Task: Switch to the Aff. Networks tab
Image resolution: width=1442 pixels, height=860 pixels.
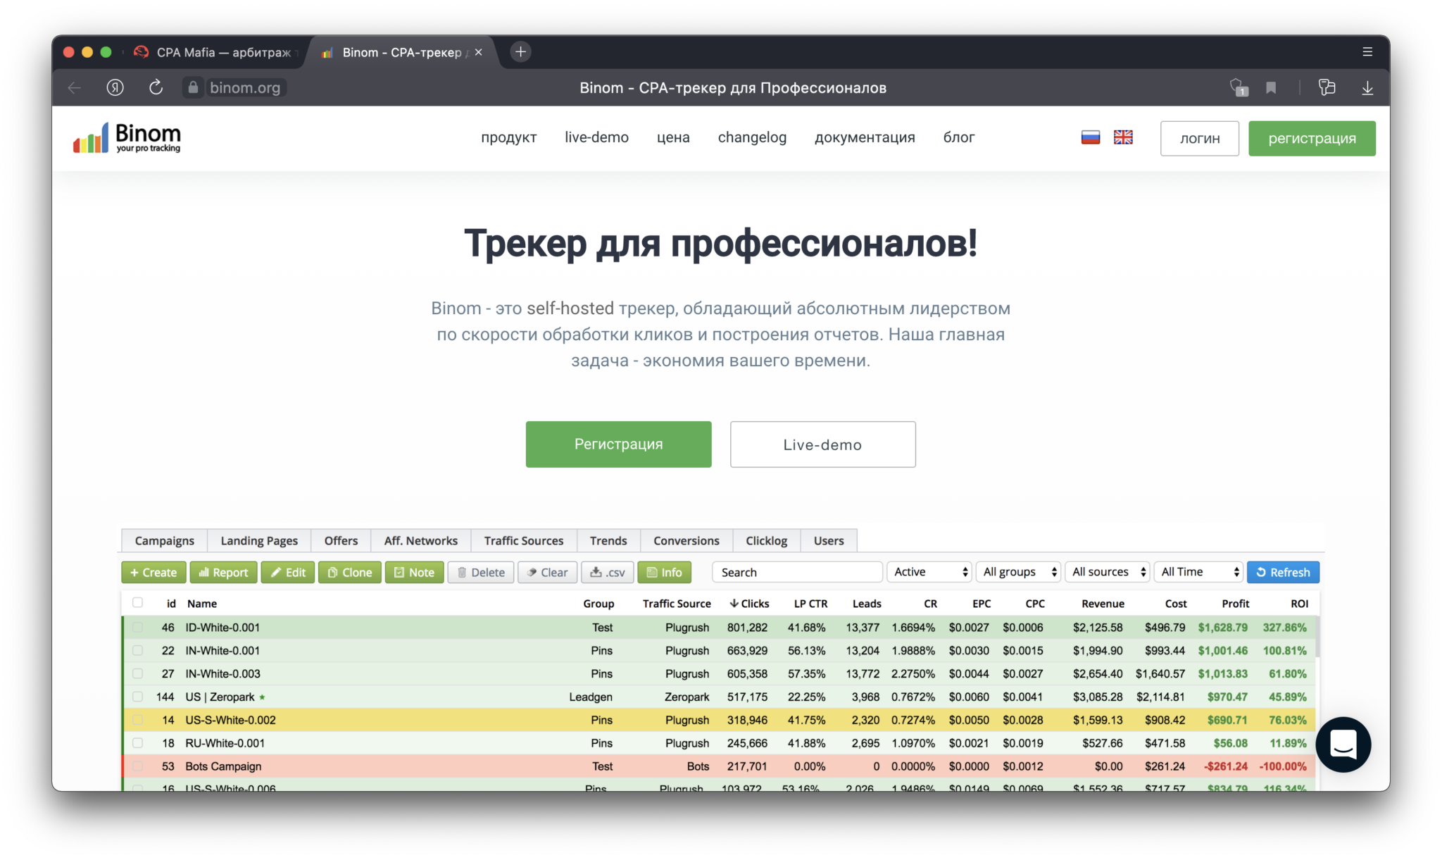Action: [421, 540]
